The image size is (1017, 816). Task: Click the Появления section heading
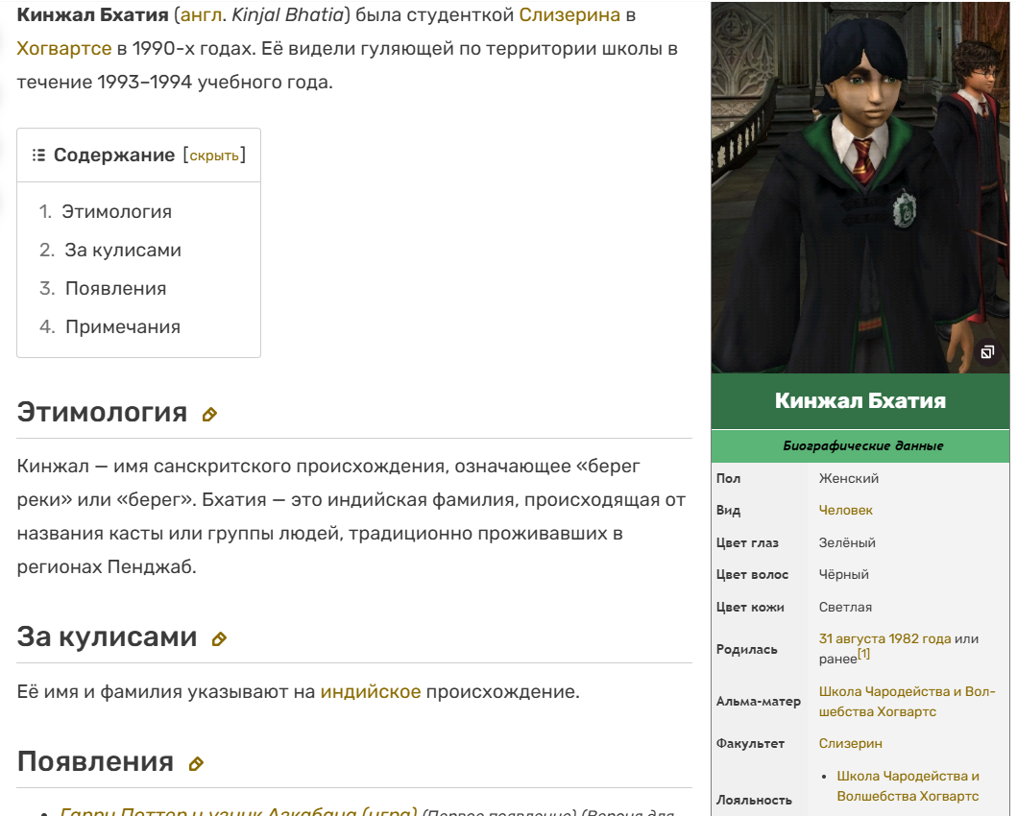point(95,761)
